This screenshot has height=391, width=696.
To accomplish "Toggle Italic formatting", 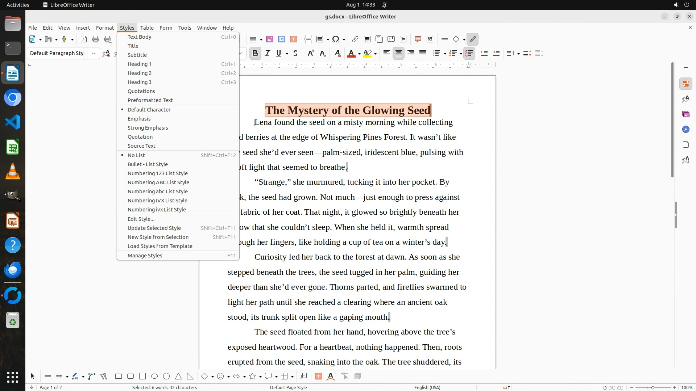I will (267, 53).
